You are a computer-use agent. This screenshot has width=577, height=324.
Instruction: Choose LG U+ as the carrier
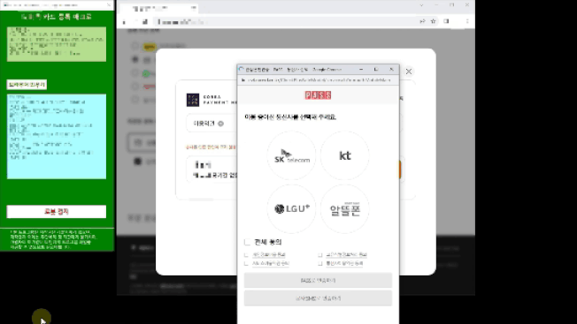click(291, 208)
